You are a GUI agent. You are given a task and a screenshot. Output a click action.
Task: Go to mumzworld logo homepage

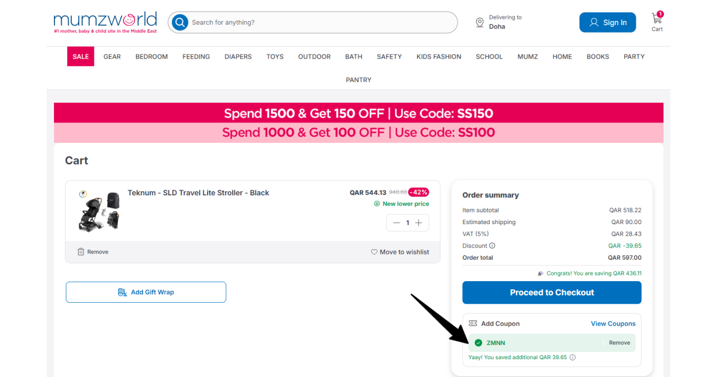(x=105, y=23)
